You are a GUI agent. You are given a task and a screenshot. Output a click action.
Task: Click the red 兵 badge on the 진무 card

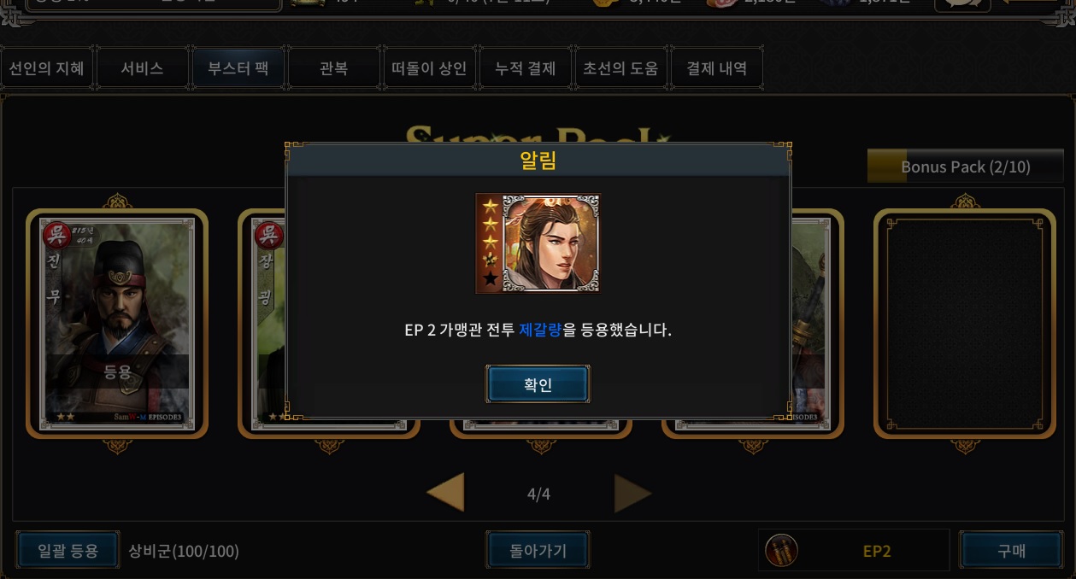[x=56, y=233]
